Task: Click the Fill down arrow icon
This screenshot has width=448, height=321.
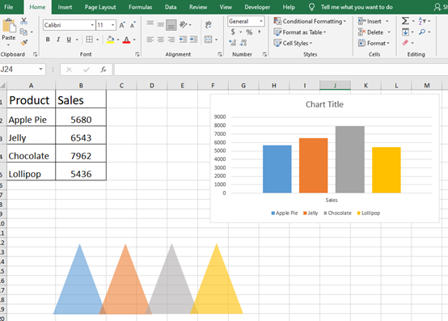Action: pos(405,32)
